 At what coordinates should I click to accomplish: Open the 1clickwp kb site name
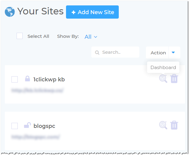coord(49,80)
